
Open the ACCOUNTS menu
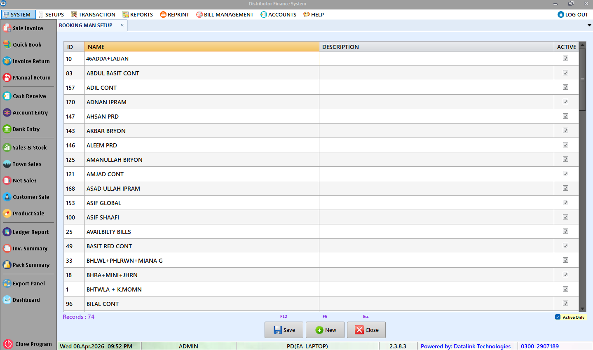click(x=279, y=14)
